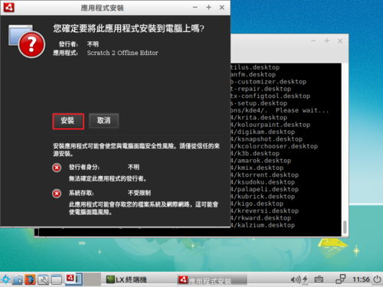Image resolution: width=383 pixels, height=287 pixels.
Task: Click the 取消 cancel button
Action: (x=103, y=121)
